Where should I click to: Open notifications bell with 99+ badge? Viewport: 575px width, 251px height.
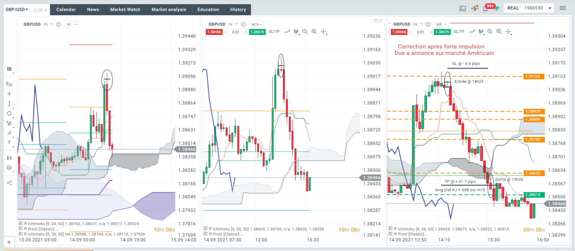pos(485,9)
